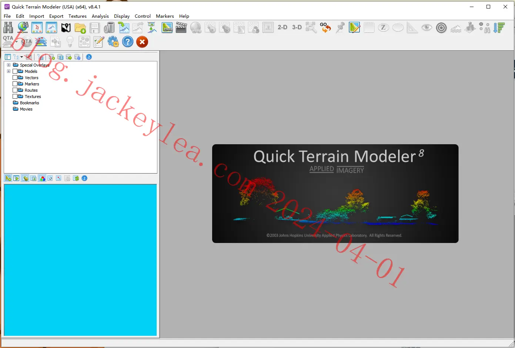
Task: Open the Help menu
Action: coord(184,16)
